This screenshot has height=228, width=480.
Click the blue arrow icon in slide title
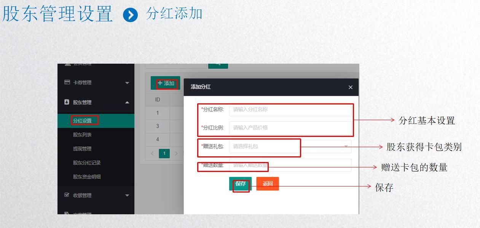[x=131, y=15]
